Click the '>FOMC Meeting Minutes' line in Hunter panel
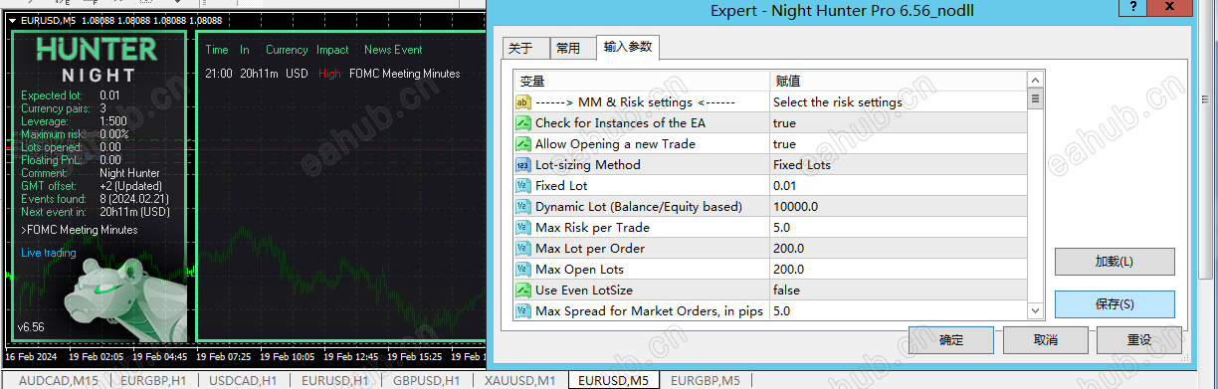The width and height of the screenshot is (1218, 389). (80, 230)
